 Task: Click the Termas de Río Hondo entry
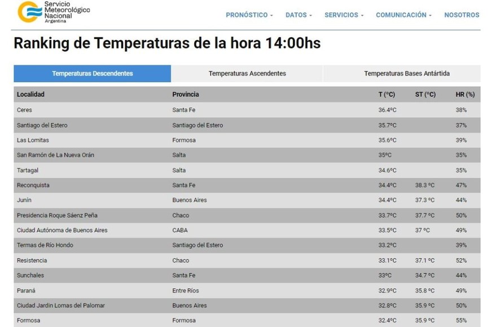click(x=45, y=245)
